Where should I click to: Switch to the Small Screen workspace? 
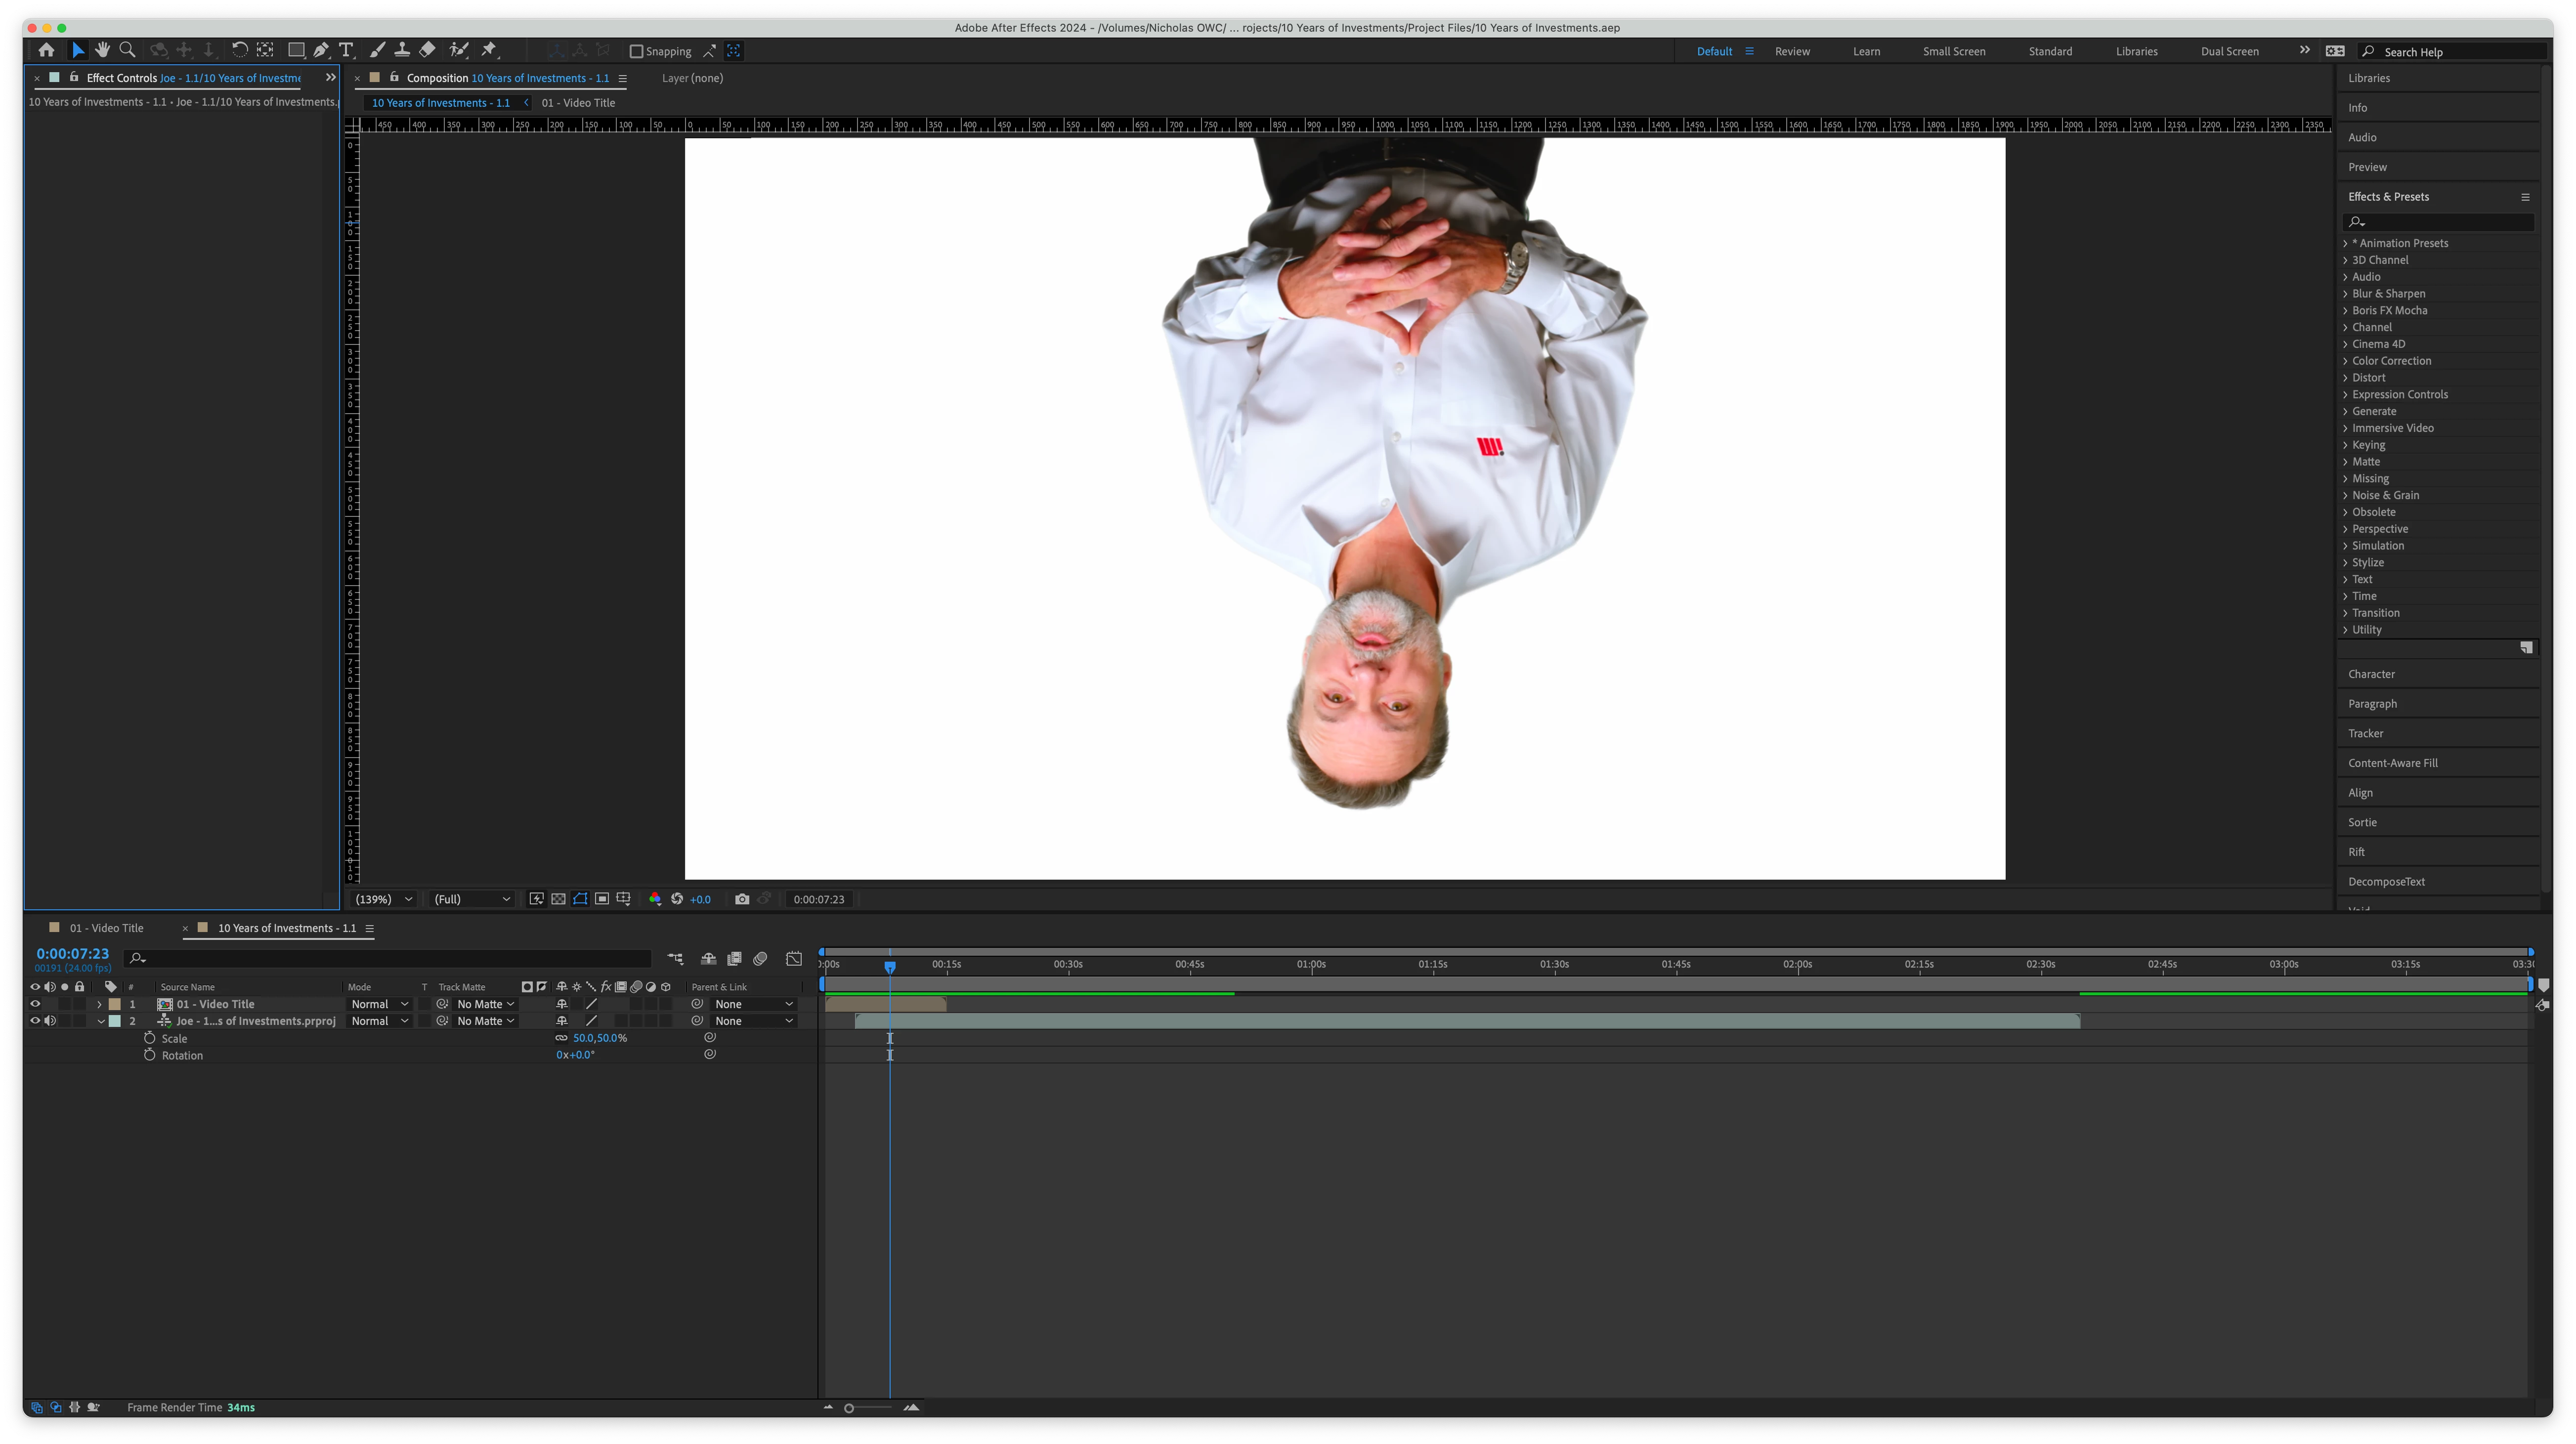point(1953,51)
